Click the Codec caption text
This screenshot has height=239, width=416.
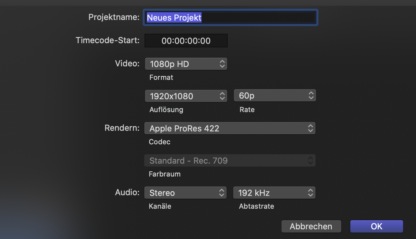[160, 142]
